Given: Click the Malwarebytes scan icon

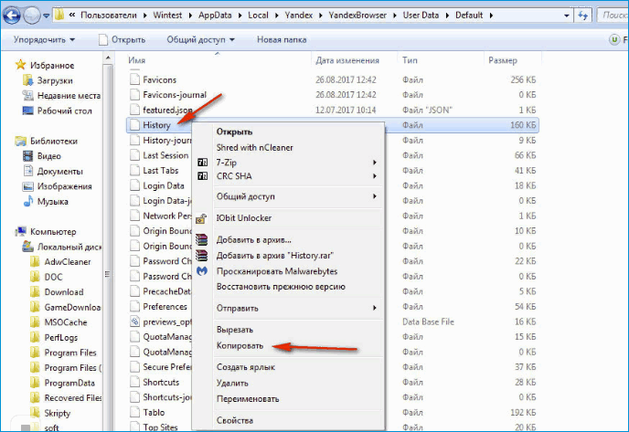Looking at the screenshot, I should coord(202,271).
